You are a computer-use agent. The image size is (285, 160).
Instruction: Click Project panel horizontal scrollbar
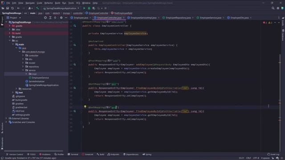pyautogui.click(x=34, y=151)
